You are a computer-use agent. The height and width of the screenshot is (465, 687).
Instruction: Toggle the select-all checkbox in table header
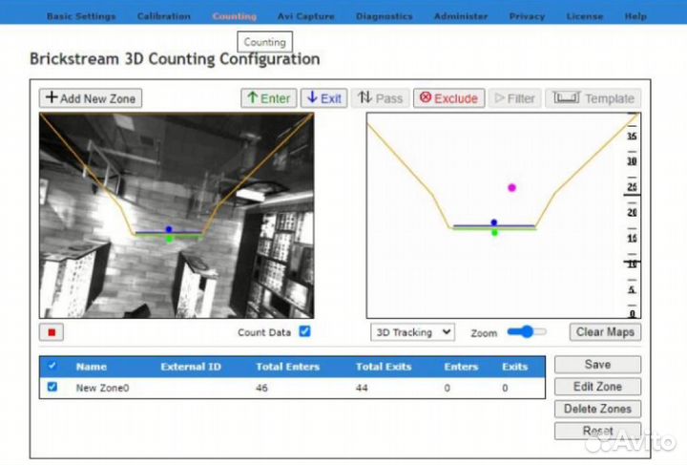point(52,366)
